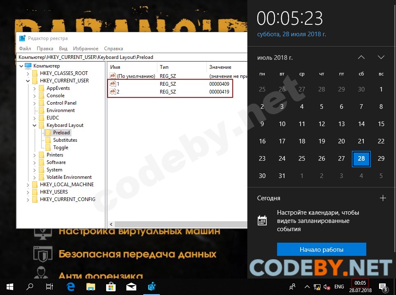Launch Microsoft Edge from taskbar
396x295 pixels.
point(71,287)
